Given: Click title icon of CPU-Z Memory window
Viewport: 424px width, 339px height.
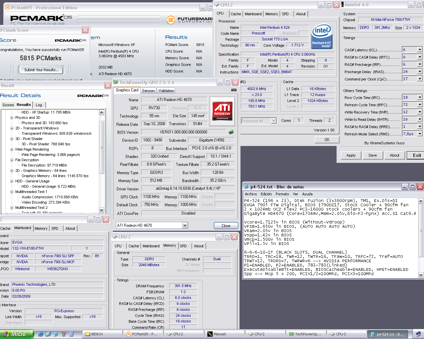Looking at the screenshot, I should click(115, 237).
